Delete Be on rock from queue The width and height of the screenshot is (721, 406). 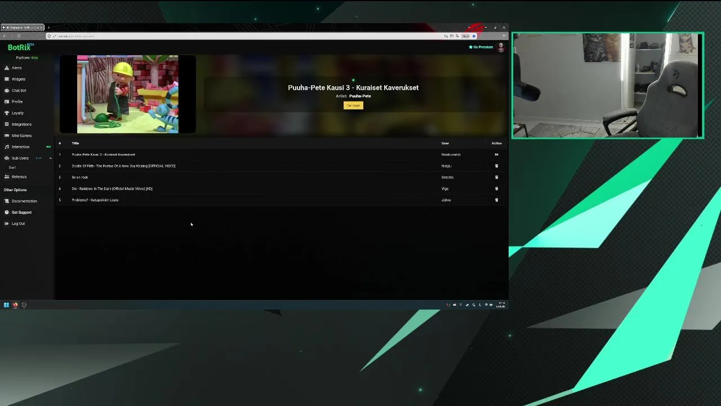click(x=496, y=177)
